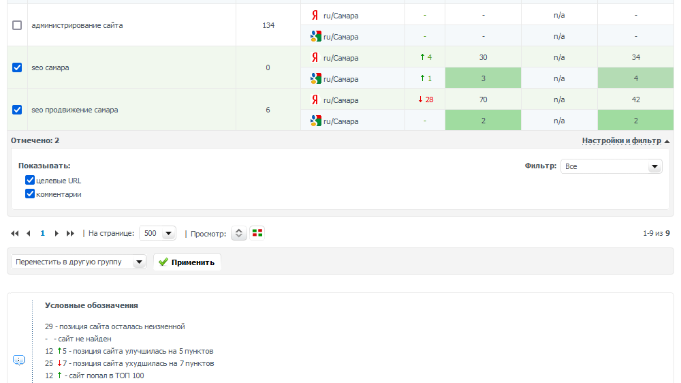
Task: Check the администрирование сайта row checkbox
Action: coord(17,25)
